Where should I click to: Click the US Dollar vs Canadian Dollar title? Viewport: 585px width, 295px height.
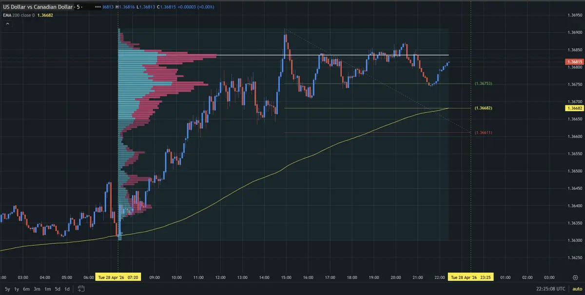coord(38,7)
